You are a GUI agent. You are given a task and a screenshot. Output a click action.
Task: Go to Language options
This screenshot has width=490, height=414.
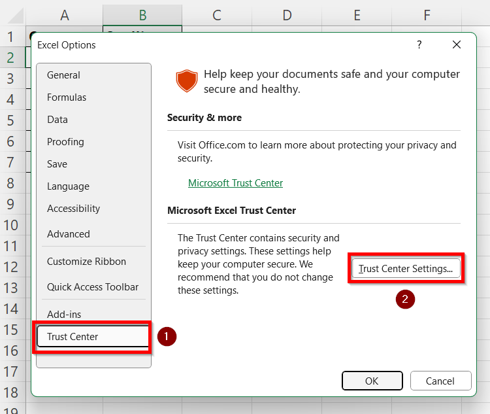point(68,186)
